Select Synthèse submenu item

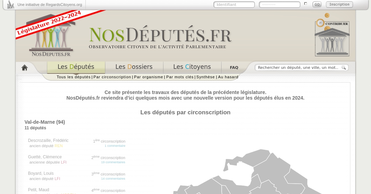(205, 77)
